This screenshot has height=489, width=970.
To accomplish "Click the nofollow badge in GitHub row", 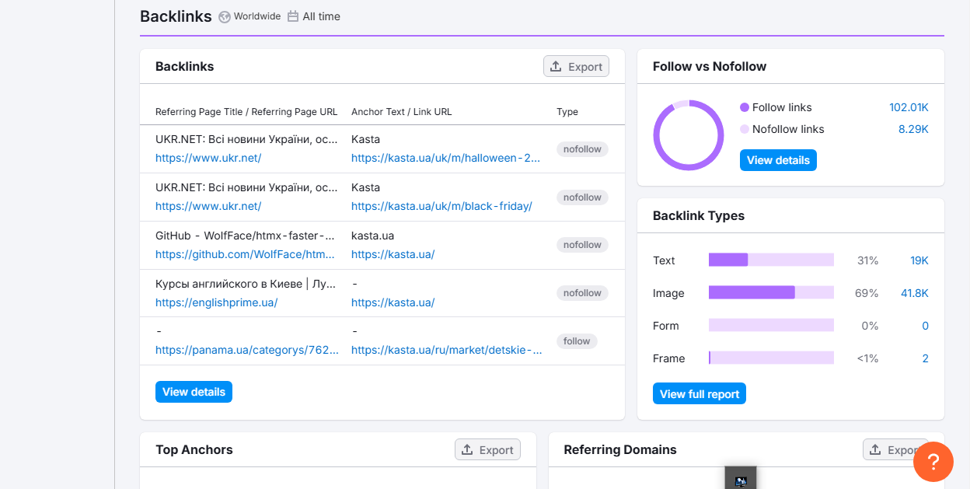I will click(582, 245).
